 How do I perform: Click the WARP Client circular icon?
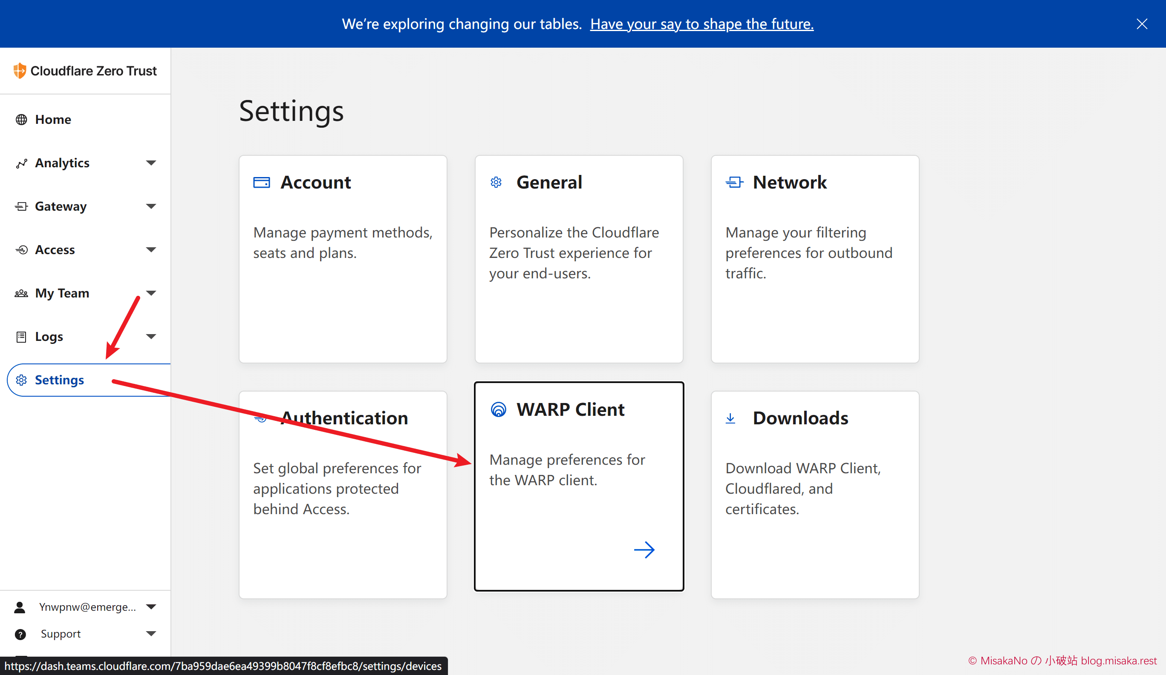(x=498, y=409)
